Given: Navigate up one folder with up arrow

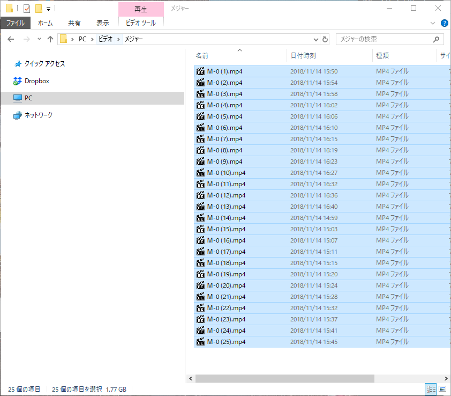Looking at the screenshot, I should coord(50,39).
